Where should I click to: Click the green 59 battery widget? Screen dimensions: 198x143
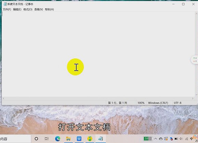[x=148, y=139]
